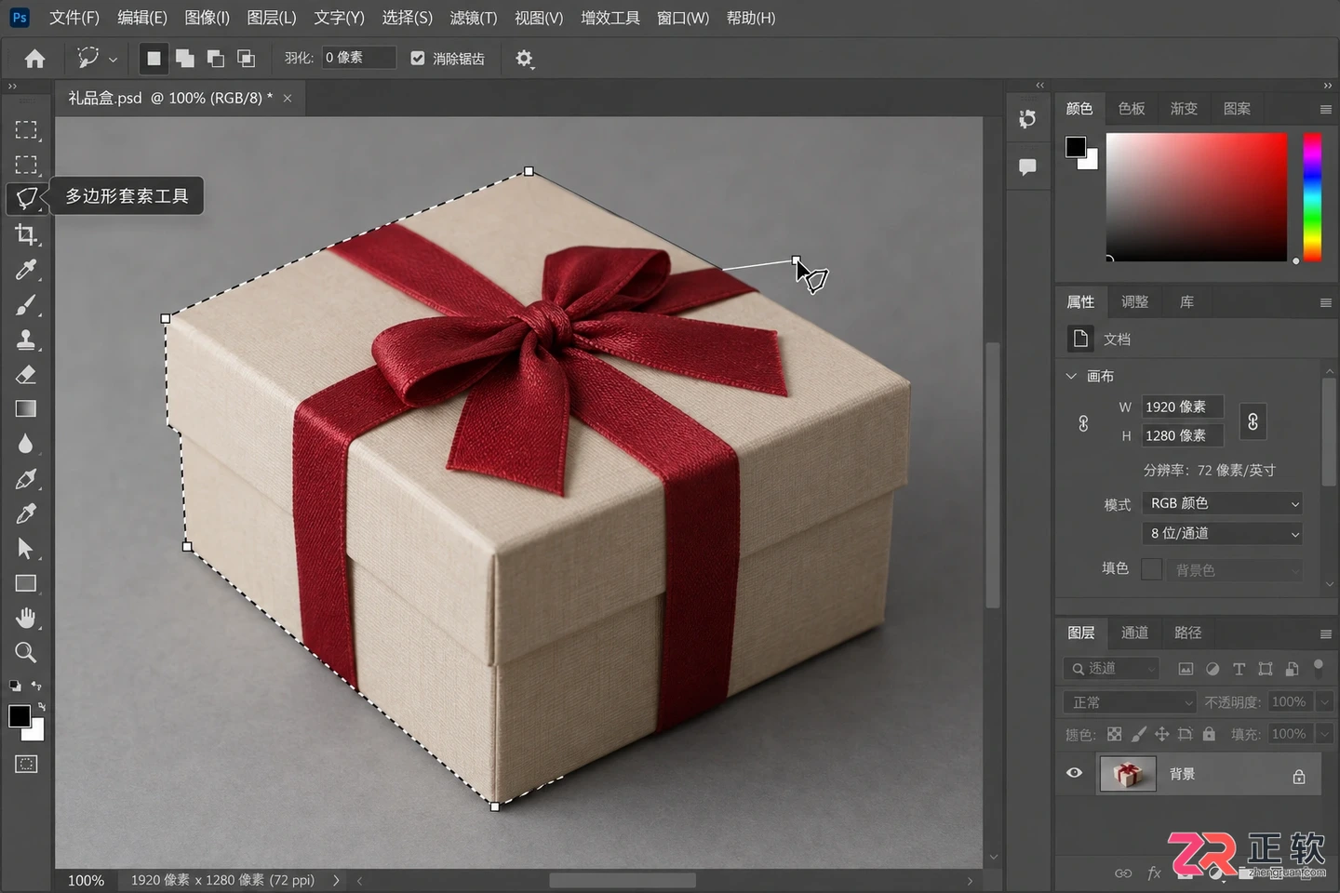Choose the Subtract from selection mode icon
Image resolution: width=1340 pixels, height=893 pixels.
[216, 59]
